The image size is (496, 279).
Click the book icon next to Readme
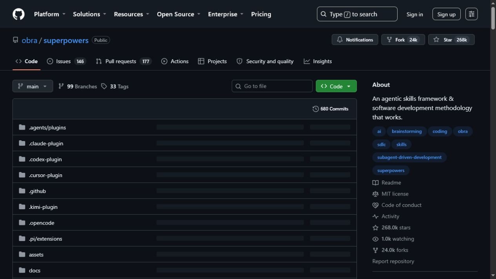click(375, 183)
